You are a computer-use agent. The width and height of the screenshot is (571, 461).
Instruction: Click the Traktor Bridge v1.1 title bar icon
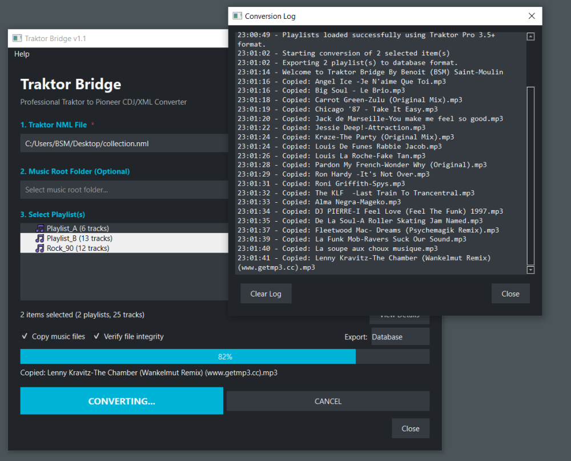tap(17, 38)
